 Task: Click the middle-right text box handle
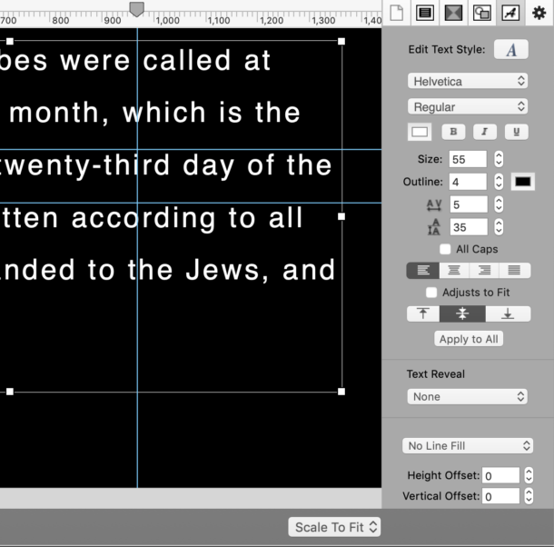341,216
